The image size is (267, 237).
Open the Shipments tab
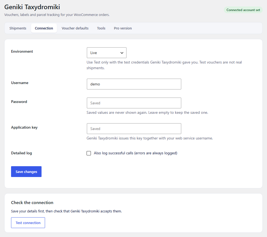[18, 28]
